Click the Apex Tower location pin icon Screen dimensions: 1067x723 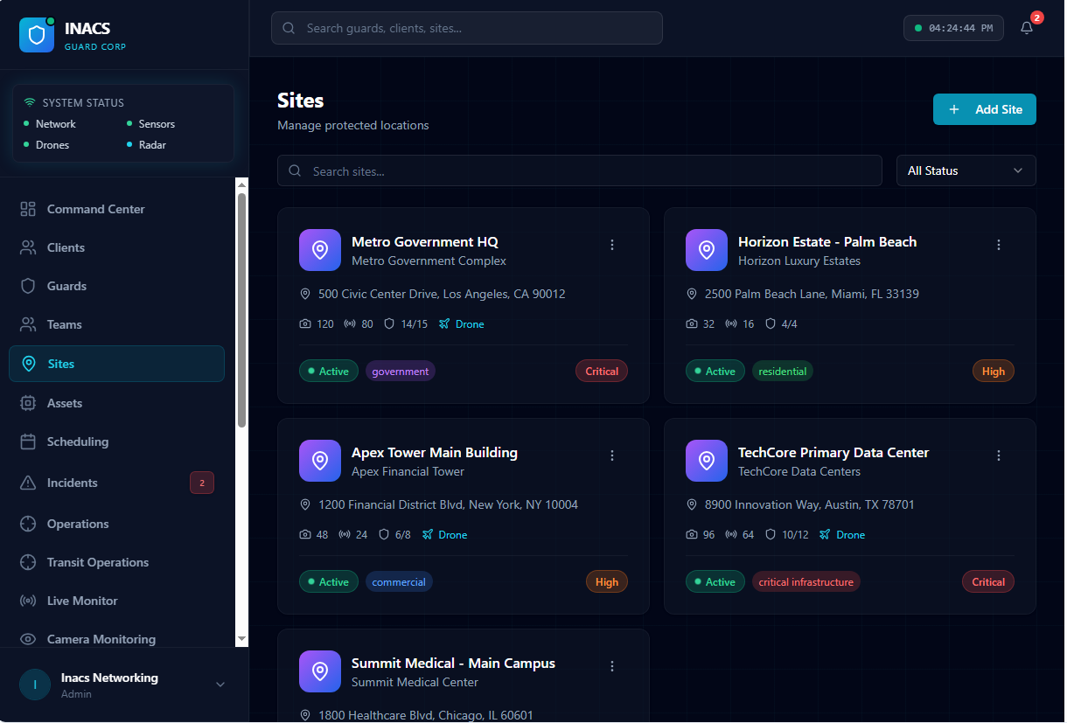tap(320, 461)
